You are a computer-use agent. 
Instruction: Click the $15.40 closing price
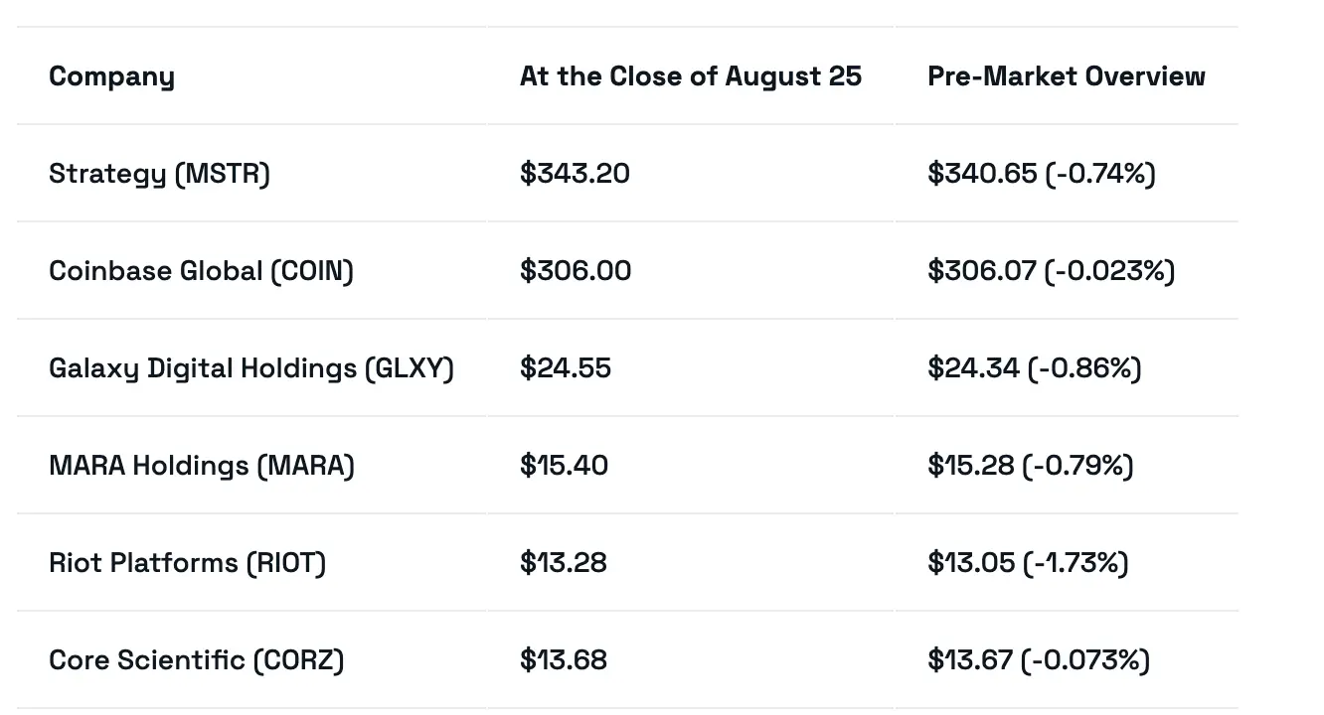click(564, 466)
